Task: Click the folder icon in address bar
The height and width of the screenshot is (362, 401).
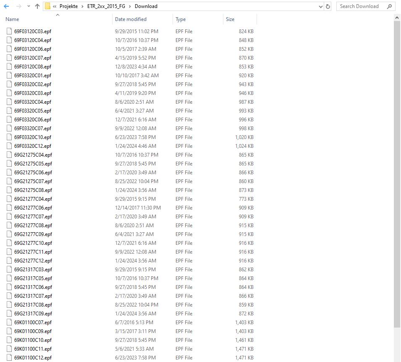Action: tap(47, 6)
